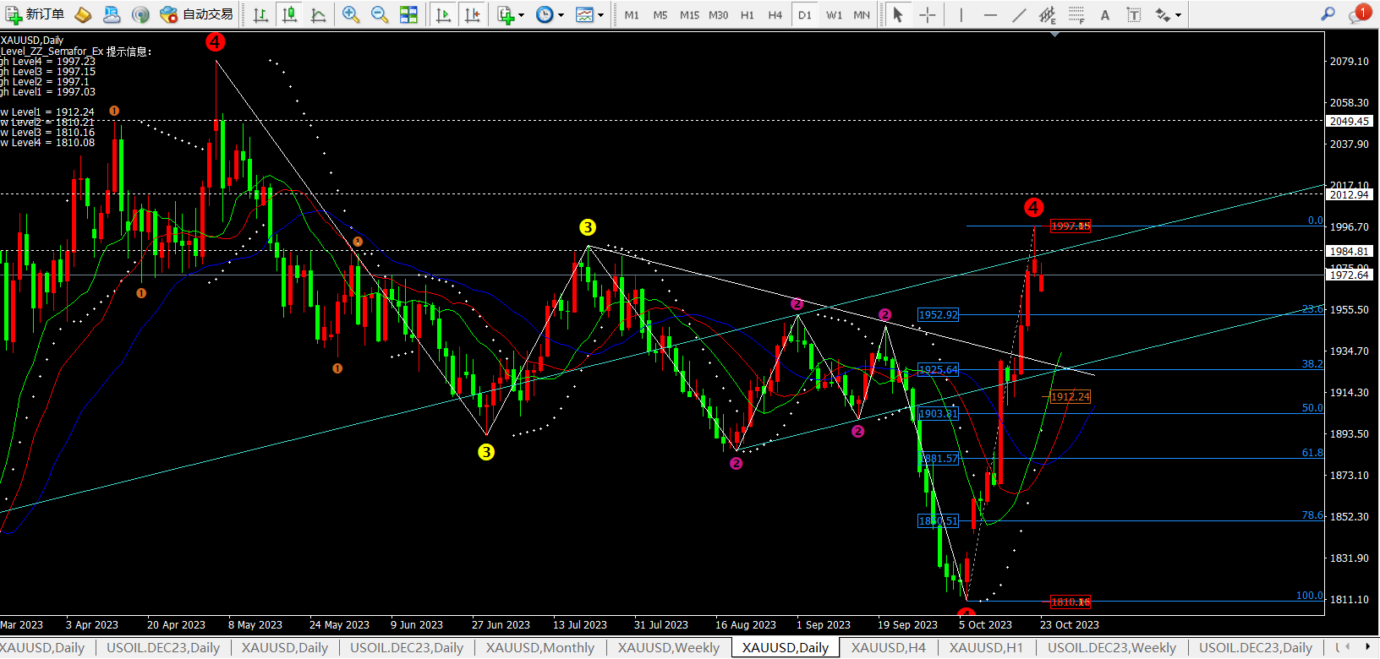Select the crosshair tool

(x=928, y=14)
